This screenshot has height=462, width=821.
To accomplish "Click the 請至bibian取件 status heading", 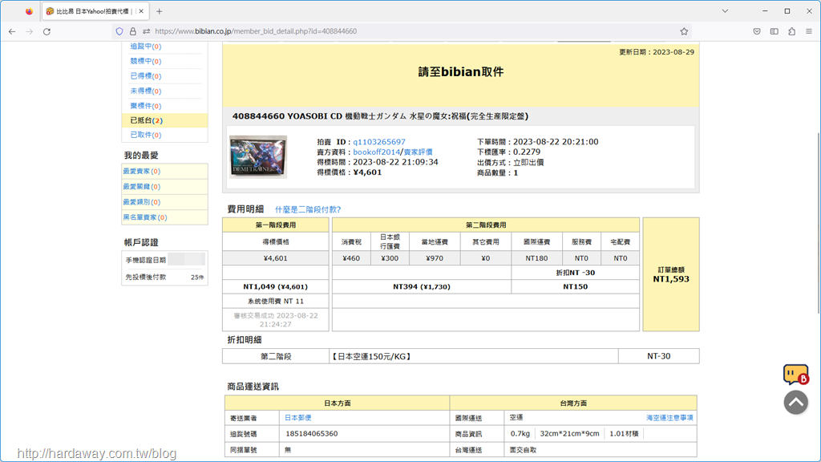I will tap(461, 72).
